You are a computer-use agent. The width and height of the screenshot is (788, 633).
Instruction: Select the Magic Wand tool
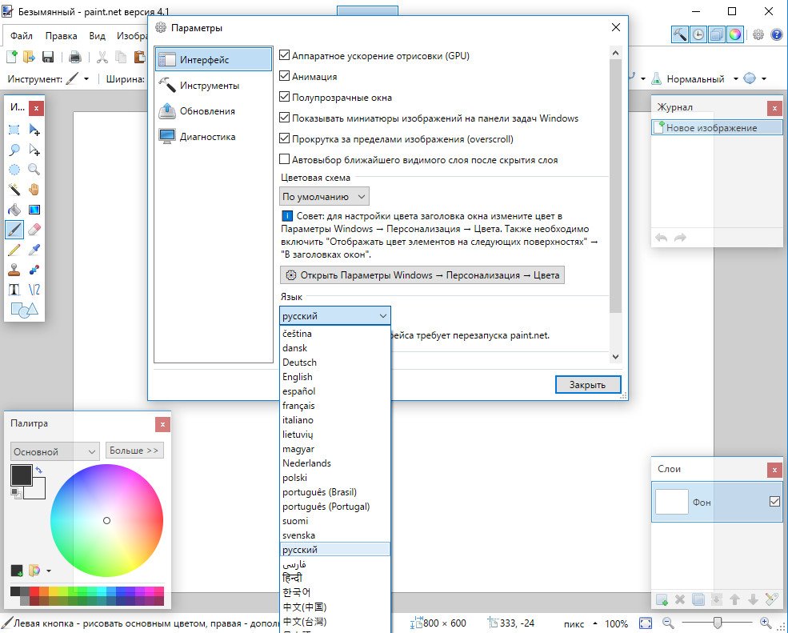tap(14, 190)
